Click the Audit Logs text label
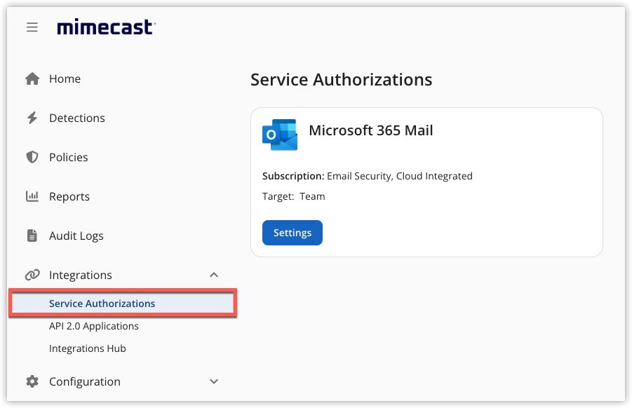Viewport: 632px width, 408px height. (76, 236)
